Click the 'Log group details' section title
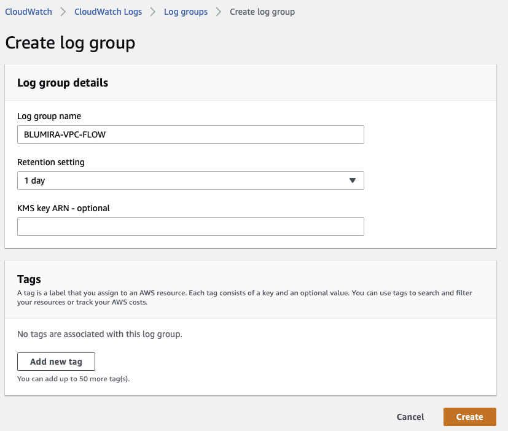 pos(63,83)
